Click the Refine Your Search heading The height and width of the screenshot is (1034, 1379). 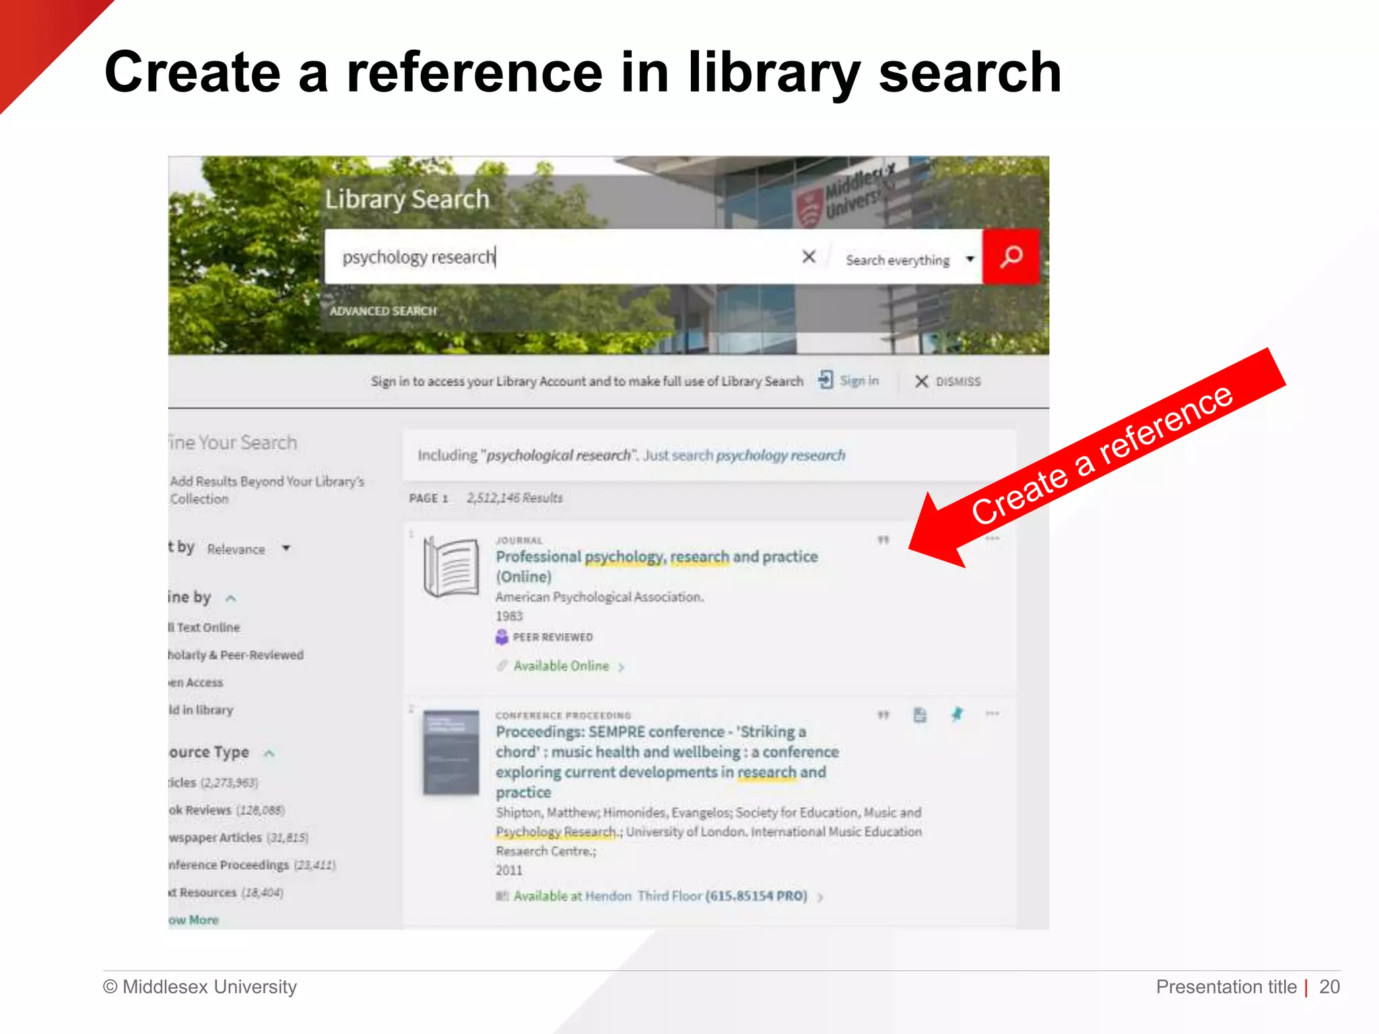click(232, 442)
